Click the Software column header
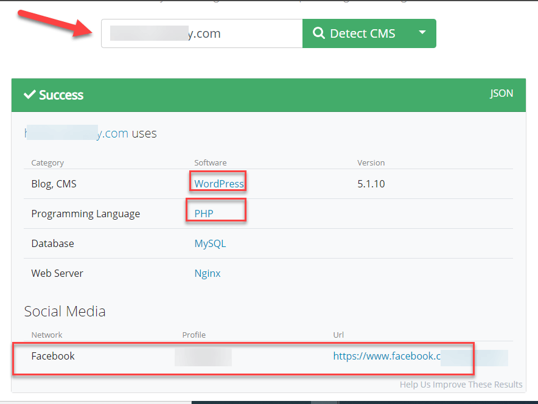Screen dimensions: 538x404 point(211,162)
